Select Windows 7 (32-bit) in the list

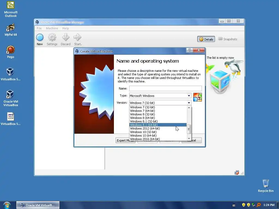point(158,107)
